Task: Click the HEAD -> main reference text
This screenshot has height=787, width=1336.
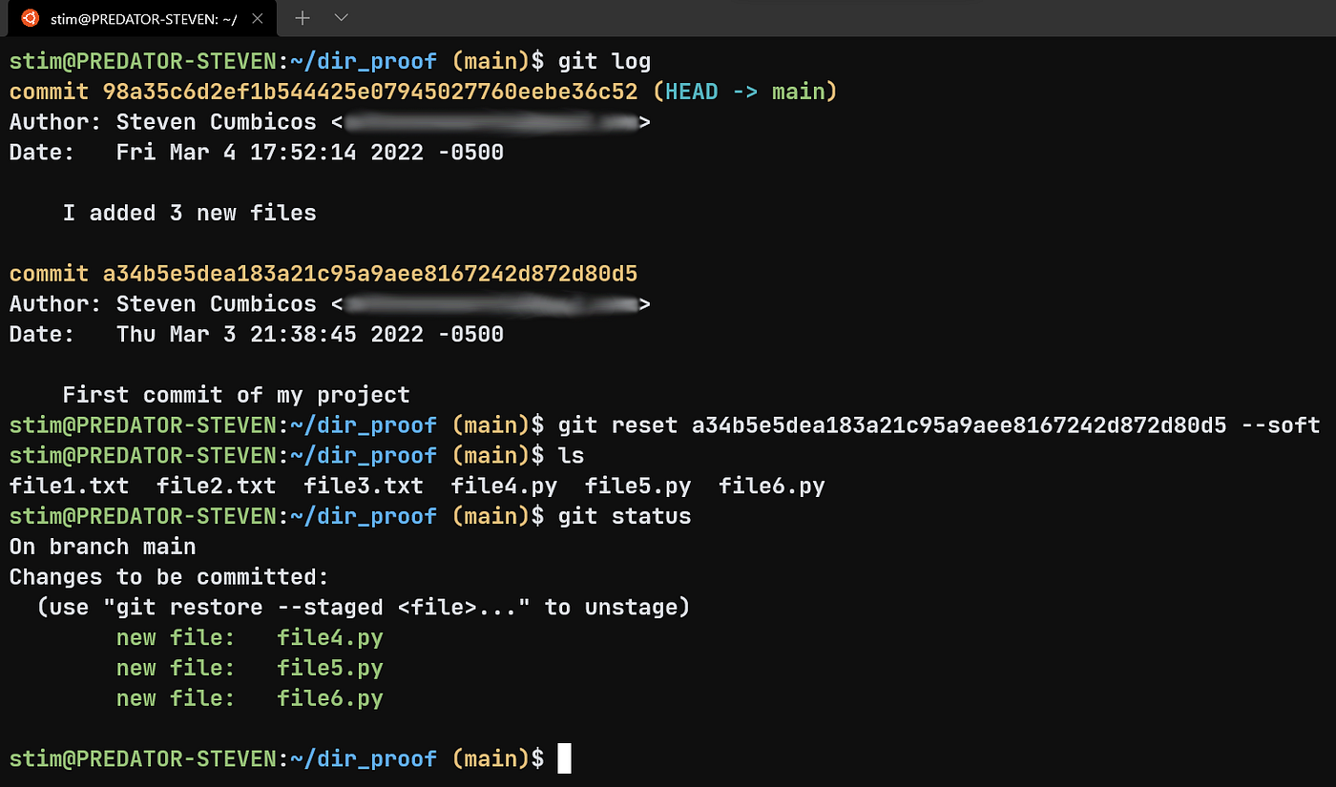Action: [x=744, y=91]
